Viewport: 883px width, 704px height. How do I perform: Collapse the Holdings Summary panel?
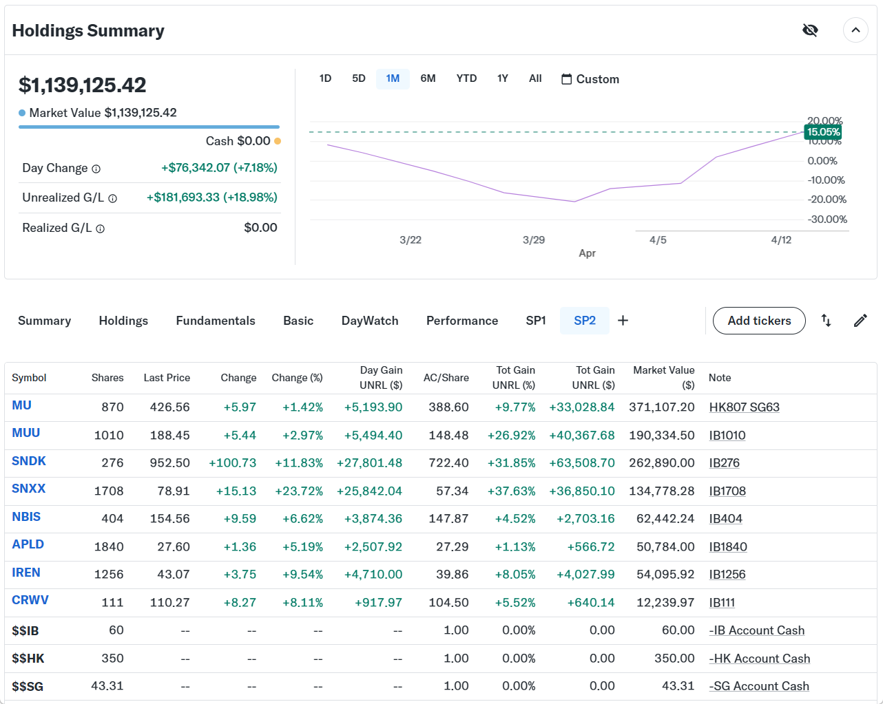coord(855,30)
